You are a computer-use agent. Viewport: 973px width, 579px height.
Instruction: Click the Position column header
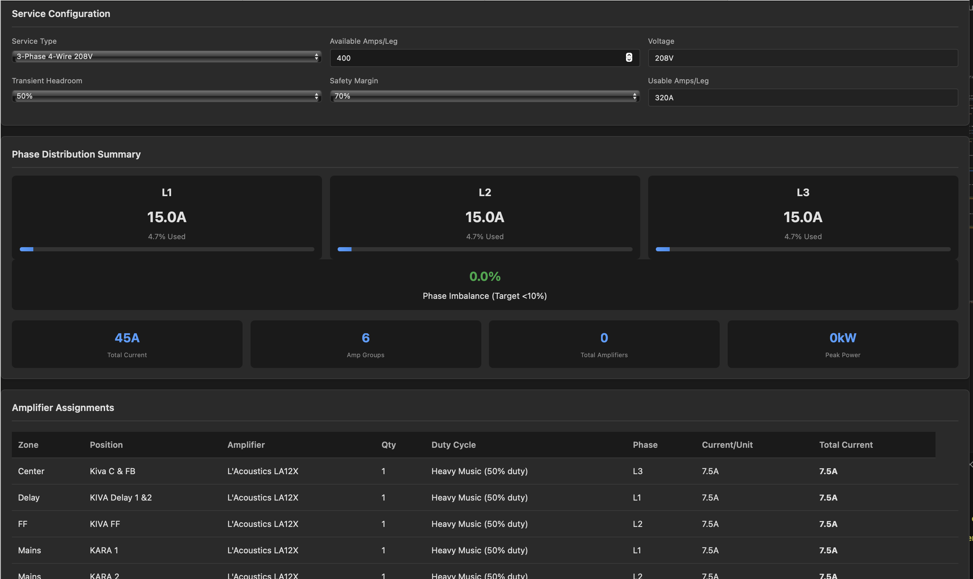pyautogui.click(x=106, y=445)
